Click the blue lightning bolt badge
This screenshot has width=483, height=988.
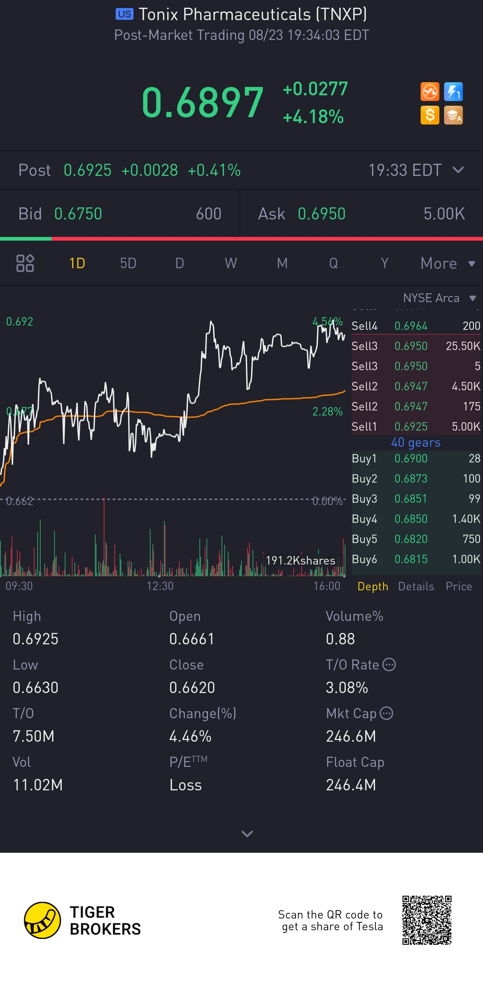click(x=453, y=92)
